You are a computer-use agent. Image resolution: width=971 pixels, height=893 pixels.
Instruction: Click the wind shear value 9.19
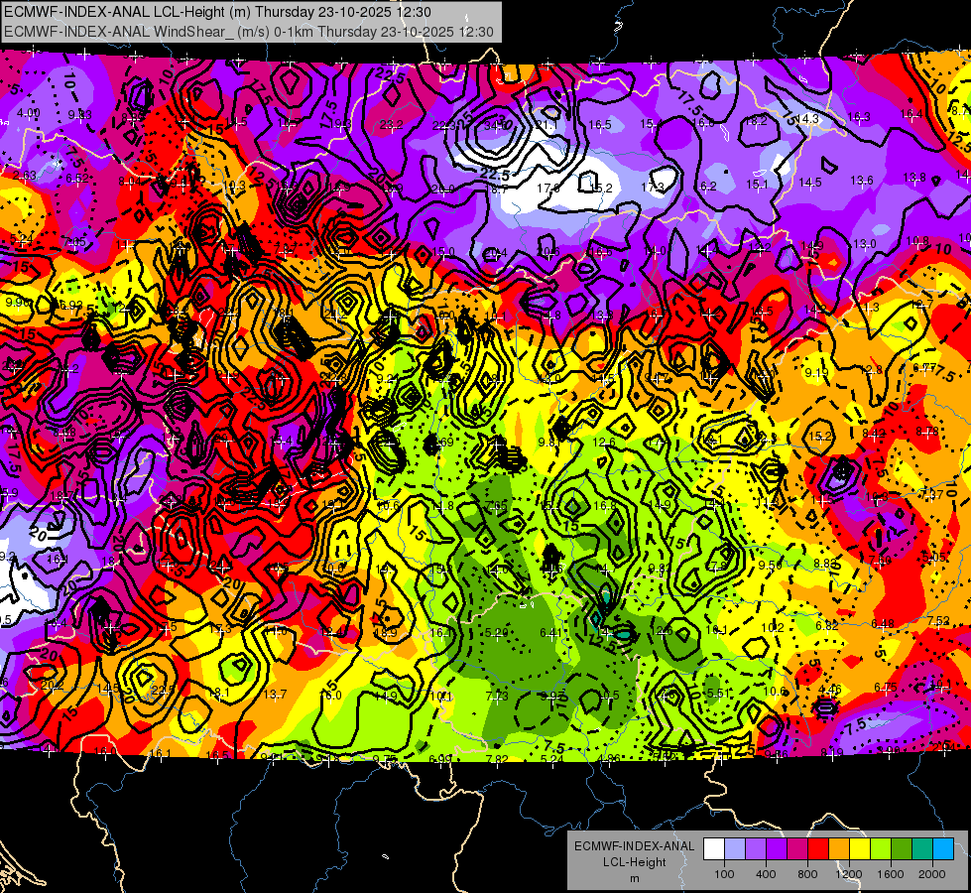817,372
